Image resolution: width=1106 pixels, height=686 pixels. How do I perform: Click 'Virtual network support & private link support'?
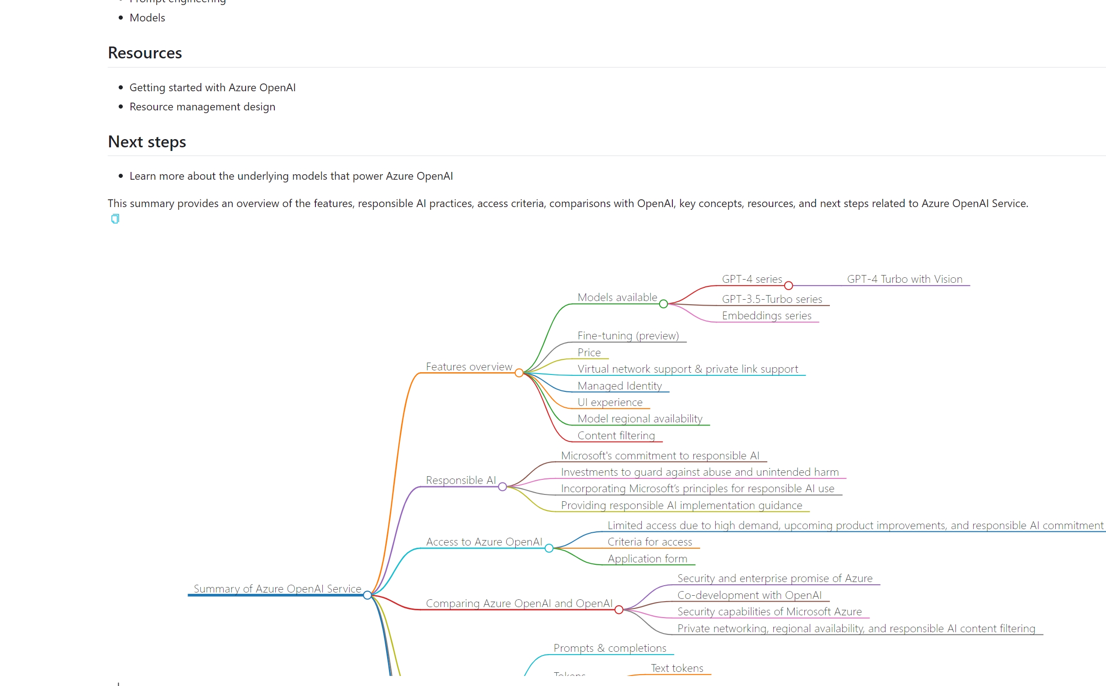coord(687,369)
